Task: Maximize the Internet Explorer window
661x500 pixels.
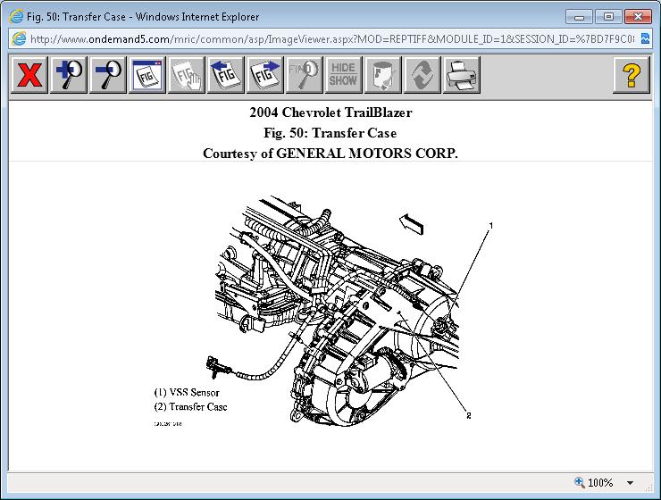Action: (610, 15)
